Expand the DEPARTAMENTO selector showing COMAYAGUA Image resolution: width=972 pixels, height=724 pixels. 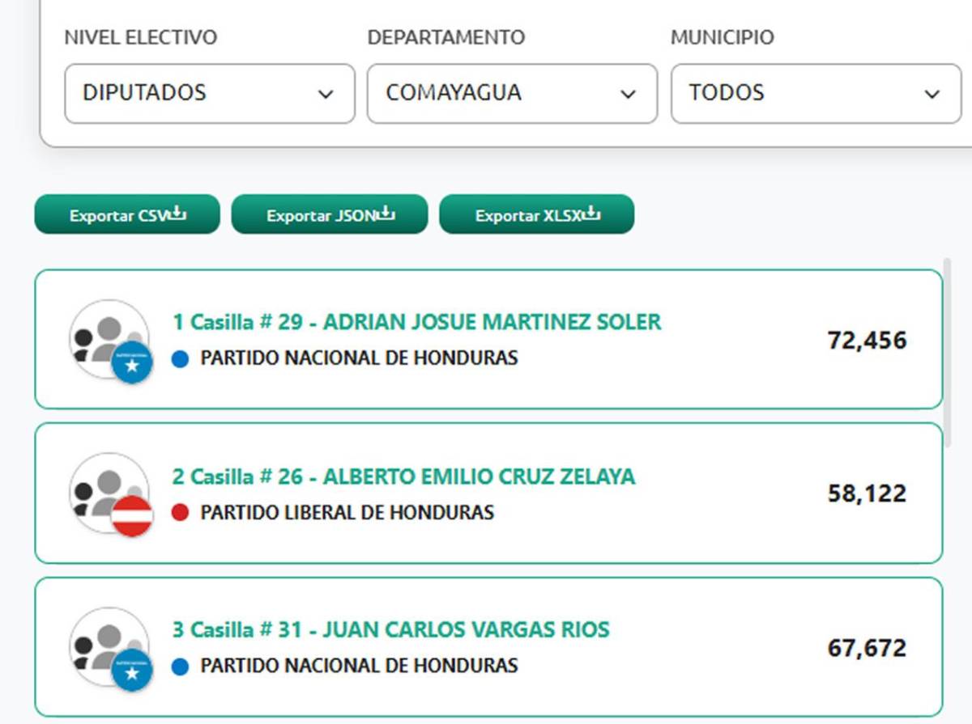(x=511, y=93)
